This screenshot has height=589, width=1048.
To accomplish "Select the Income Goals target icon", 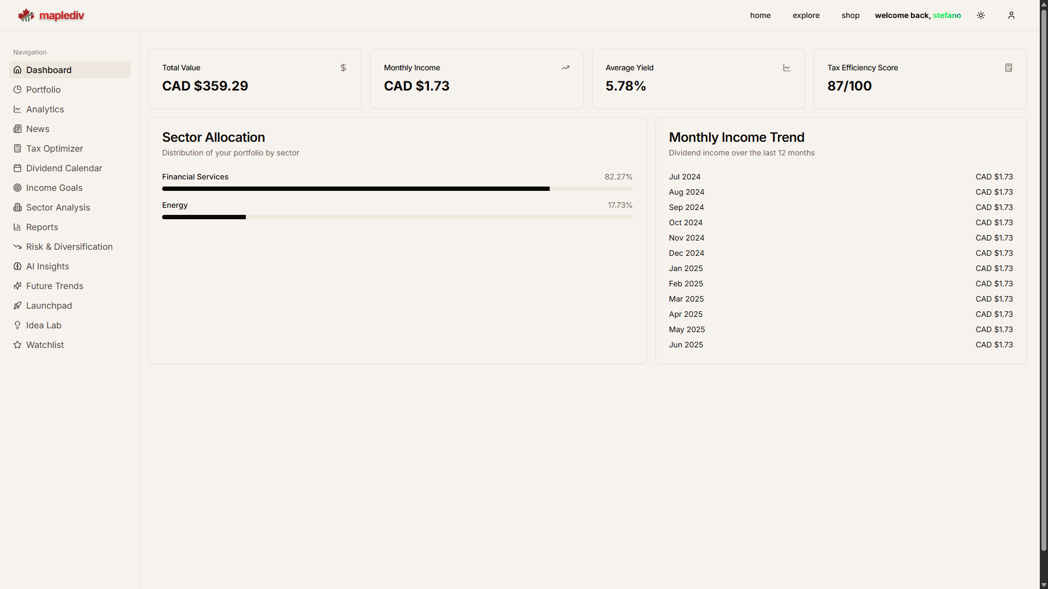I will pyautogui.click(x=17, y=188).
